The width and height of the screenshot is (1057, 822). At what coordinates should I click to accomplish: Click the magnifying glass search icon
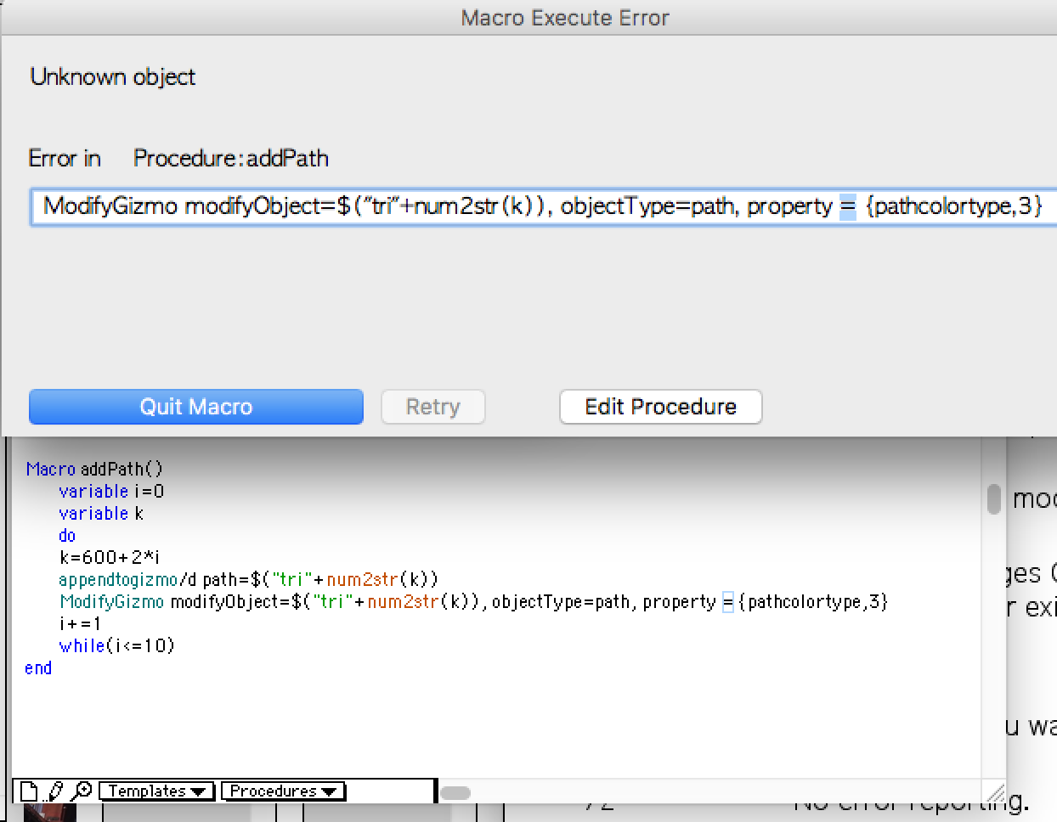pyautogui.click(x=82, y=791)
